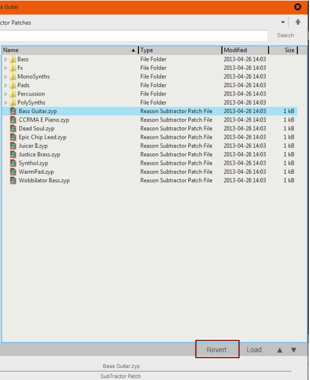Screen dimensions: 310x380
Task: Select the CCRMA E Piano.zyp patch icon
Action: (13, 120)
